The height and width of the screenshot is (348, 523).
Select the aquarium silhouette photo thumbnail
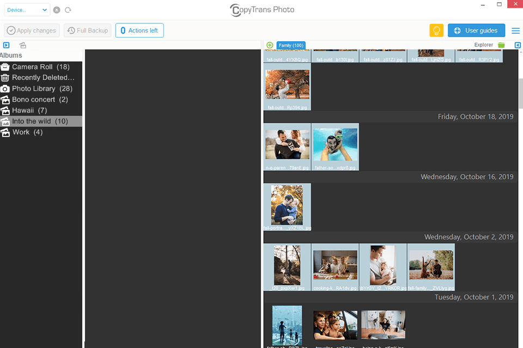tap(287, 326)
